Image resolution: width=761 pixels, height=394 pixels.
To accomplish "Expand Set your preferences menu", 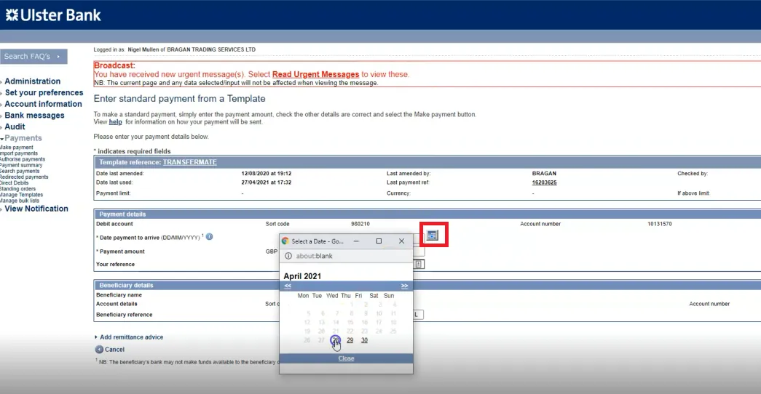I will pos(44,92).
